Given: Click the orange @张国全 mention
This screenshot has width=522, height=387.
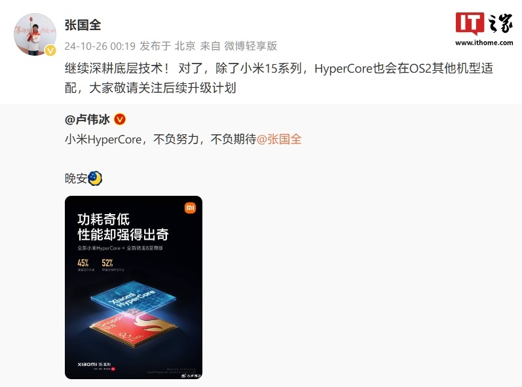Looking at the screenshot, I should 279,139.
